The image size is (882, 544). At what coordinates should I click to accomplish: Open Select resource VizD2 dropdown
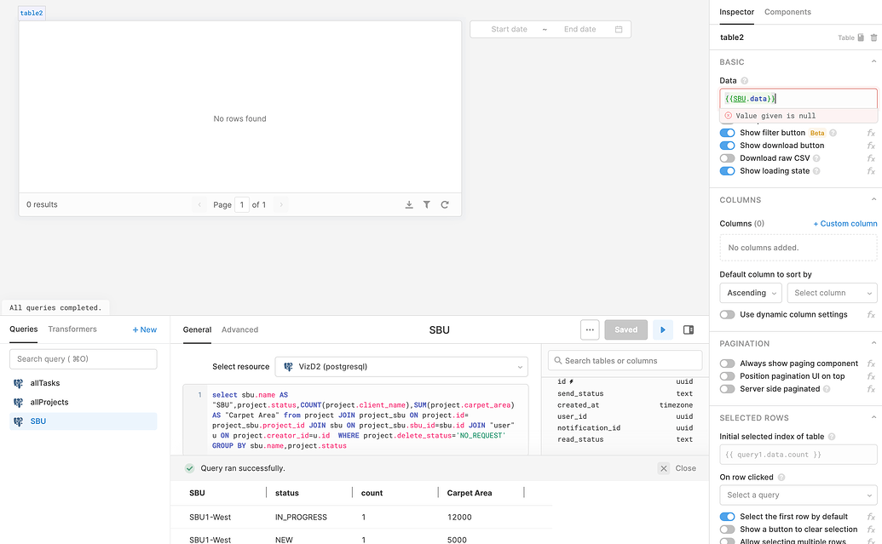point(401,367)
